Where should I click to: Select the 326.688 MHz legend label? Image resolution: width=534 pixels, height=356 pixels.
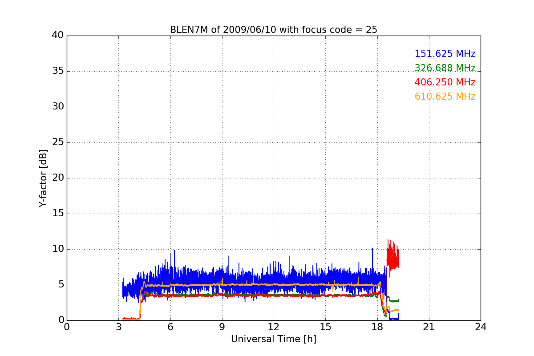click(445, 68)
